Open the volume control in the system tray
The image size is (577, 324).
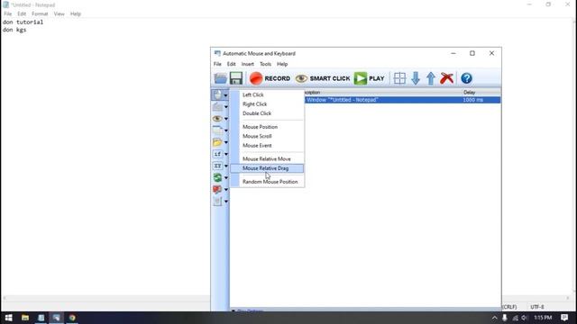[x=525, y=318]
